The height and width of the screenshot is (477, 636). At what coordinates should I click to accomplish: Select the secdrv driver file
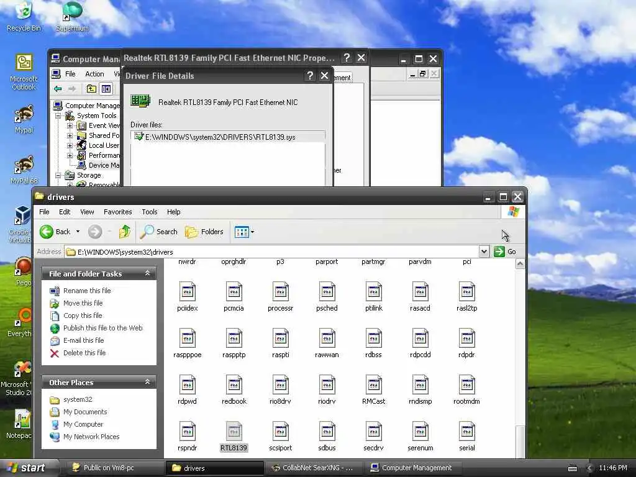pyautogui.click(x=373, y=437)
